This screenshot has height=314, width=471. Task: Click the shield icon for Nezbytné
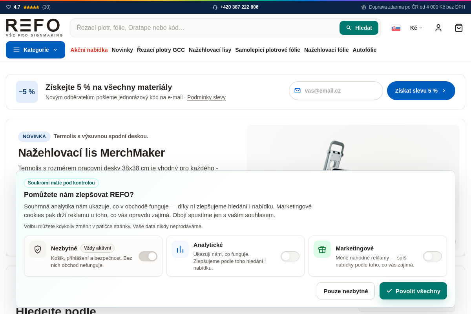coord(38,249)
